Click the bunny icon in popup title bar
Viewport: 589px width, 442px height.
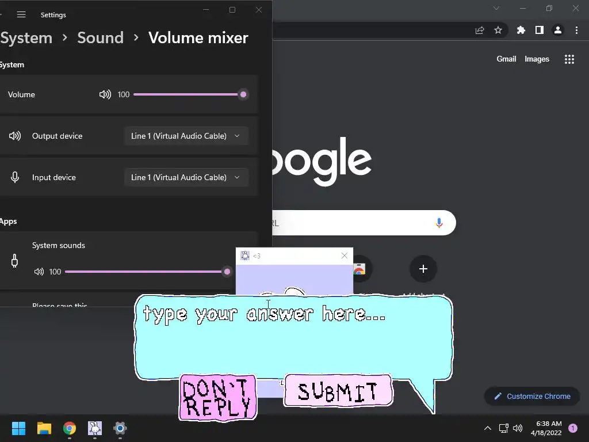pos(245,256)
